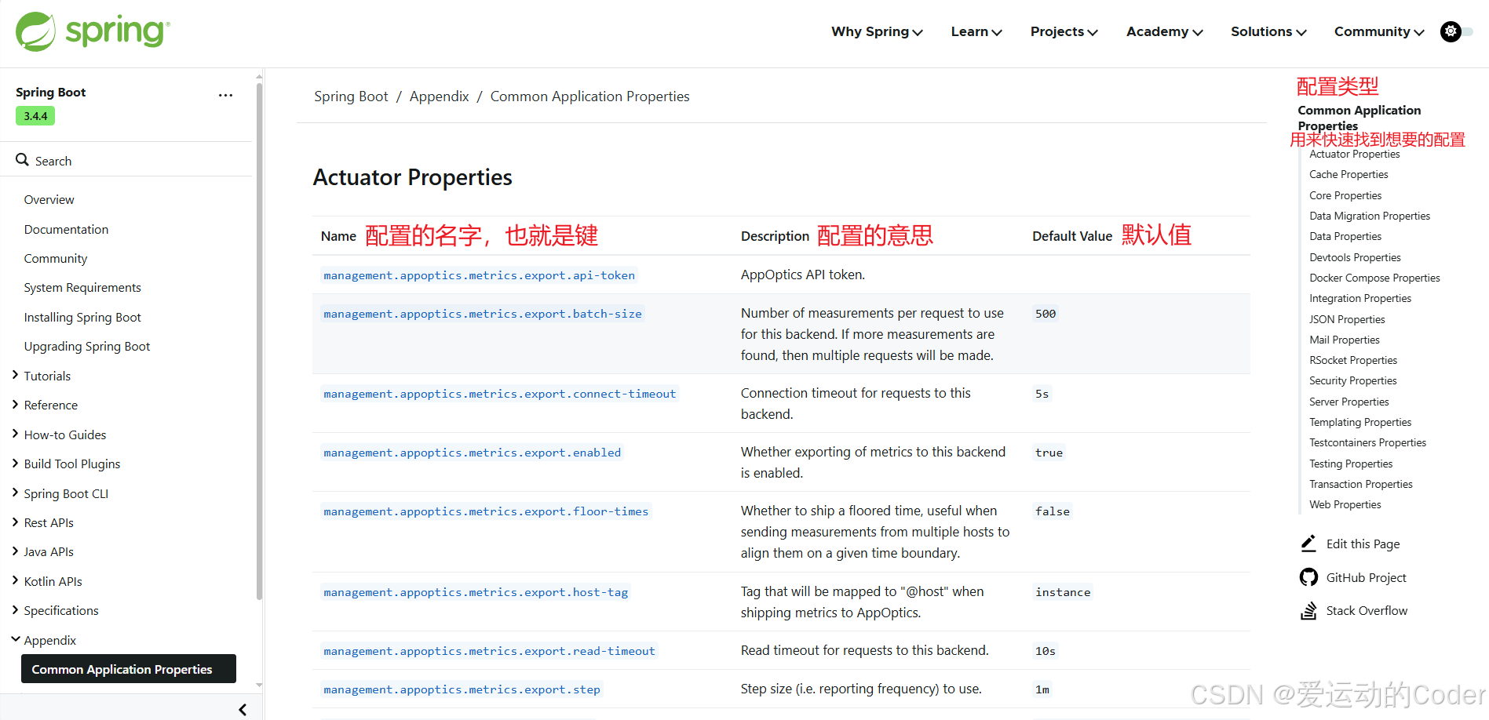Select Common Application Properties in sidebar
This screenshot has width=1489, height=720.
tap(128, 669)
